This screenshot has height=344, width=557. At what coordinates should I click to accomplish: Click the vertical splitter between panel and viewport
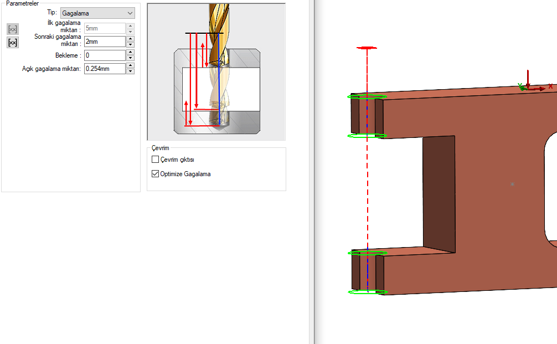point(312,172)
